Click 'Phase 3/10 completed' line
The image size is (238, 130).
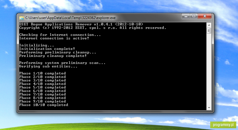(x=42, y=80)
